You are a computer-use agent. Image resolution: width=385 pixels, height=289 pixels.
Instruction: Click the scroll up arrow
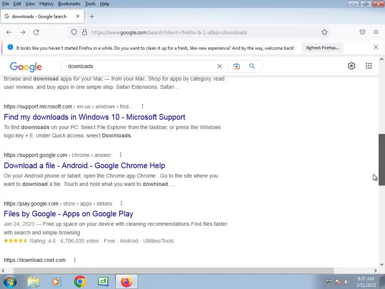[382, 59]
